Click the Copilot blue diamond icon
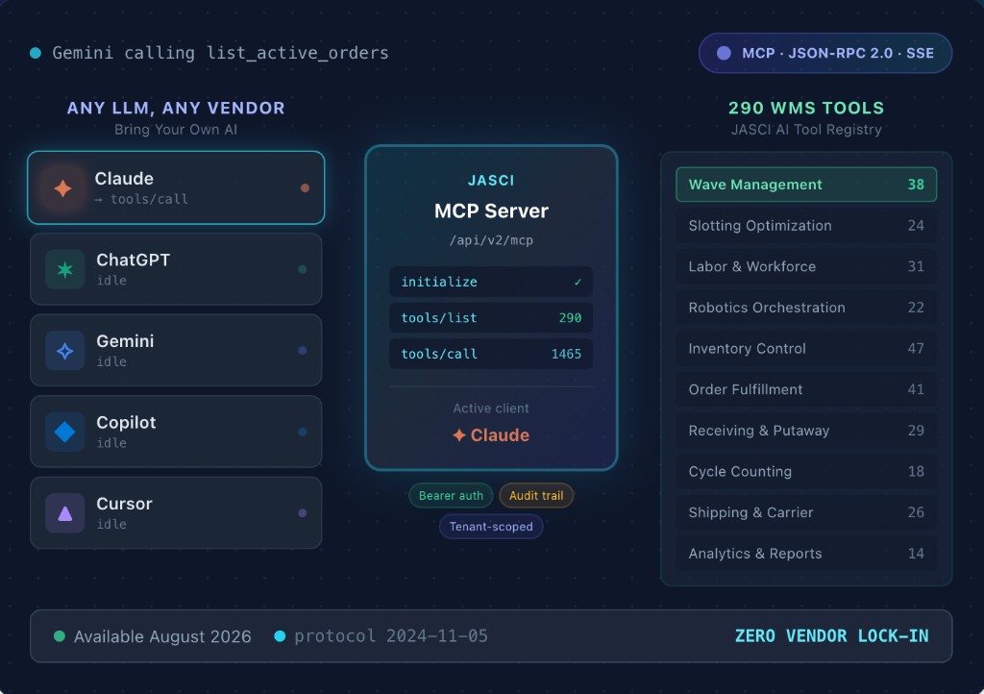Image resolution: width=984 pixels, height=694 pixels. [64, 432]
